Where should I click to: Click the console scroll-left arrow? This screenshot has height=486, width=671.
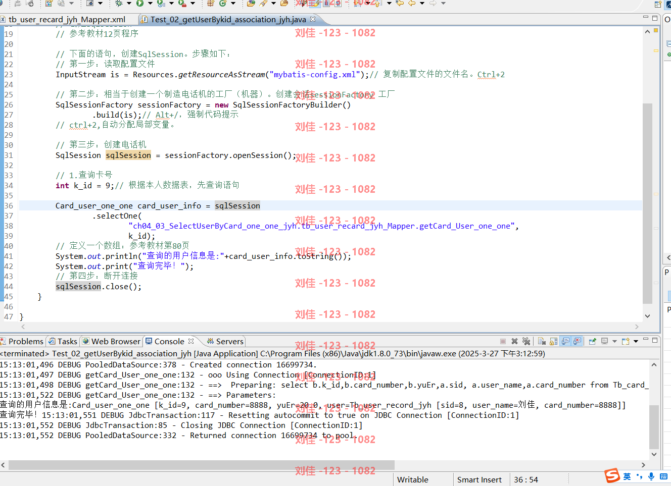(x=4, y=465)
